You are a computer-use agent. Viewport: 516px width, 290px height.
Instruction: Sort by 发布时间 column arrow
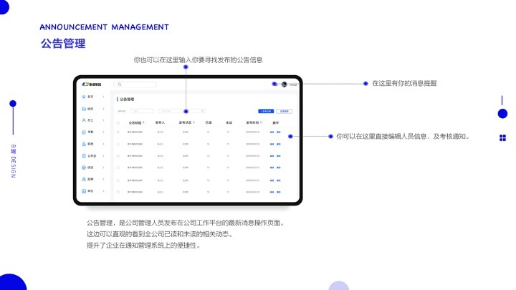tap(261, 122)
